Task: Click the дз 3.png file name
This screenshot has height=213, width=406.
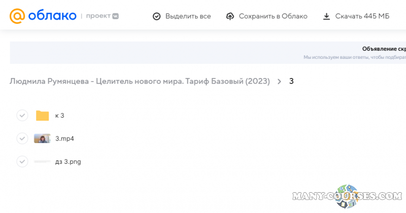Action: click(x=68, y=162)
